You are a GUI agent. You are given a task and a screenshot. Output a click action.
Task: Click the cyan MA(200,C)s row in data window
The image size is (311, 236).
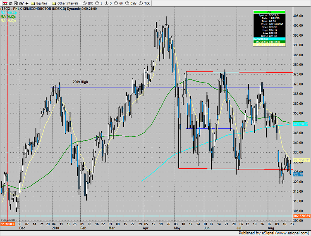click(269, 39)
